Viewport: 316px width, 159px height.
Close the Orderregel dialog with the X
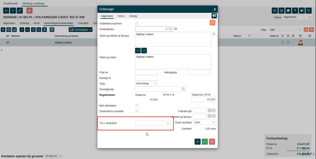click(x=215, y=9)
